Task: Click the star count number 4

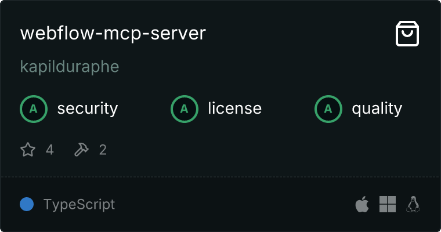Action: [x=49, y=150]
